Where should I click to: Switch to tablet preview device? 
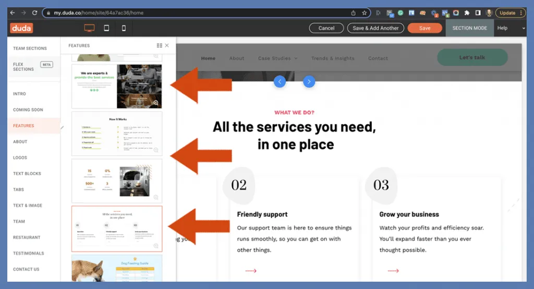[x=106, y=28]
